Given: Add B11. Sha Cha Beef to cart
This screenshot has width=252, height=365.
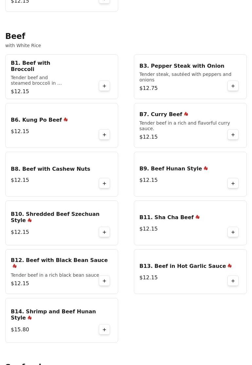Looking at the screenshot, I should pyautogui.click(x=233, y=232).
